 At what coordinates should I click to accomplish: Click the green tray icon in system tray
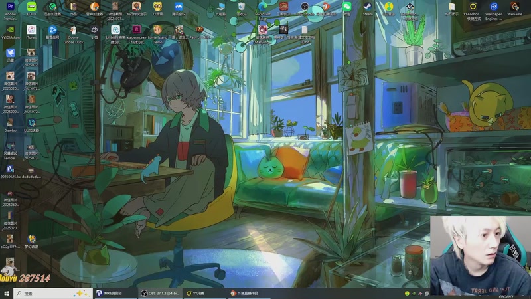[407, 293]
